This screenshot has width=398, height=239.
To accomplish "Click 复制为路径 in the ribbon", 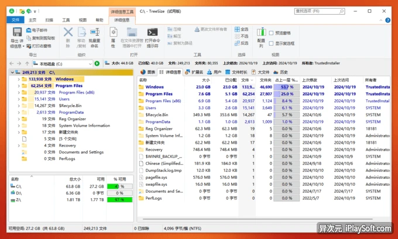I will [x=180, y=43].
